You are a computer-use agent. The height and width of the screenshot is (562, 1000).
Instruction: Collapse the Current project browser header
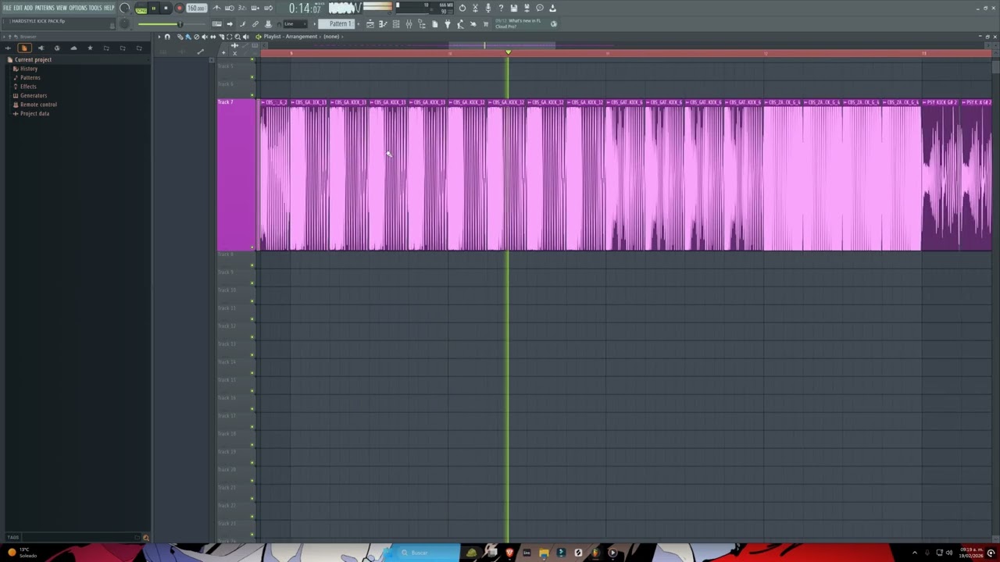[33, 60]
